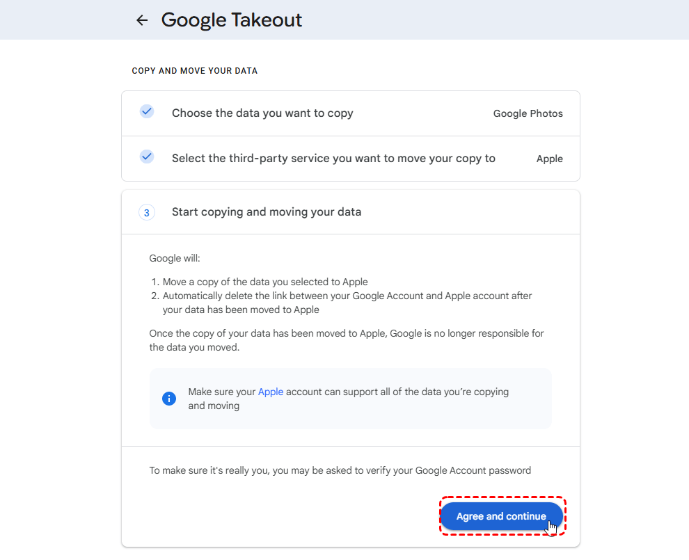Click the Move a copy of the data list item
This screenshot has width=689, height=560.
[265, 282]
